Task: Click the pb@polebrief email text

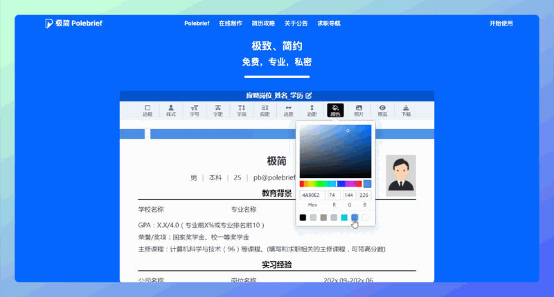Action: pyautogui.click(x=274, y=178)
